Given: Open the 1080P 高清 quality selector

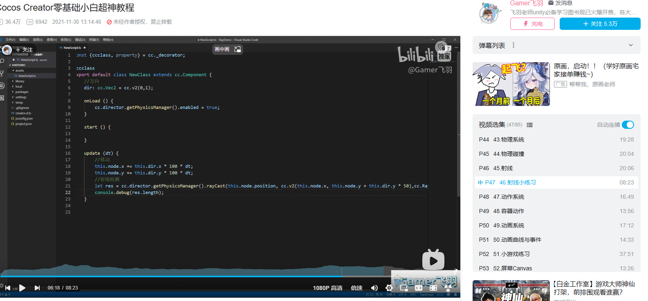Looking at the screenshot, I should pyautogui.click(x=327, y=288).
